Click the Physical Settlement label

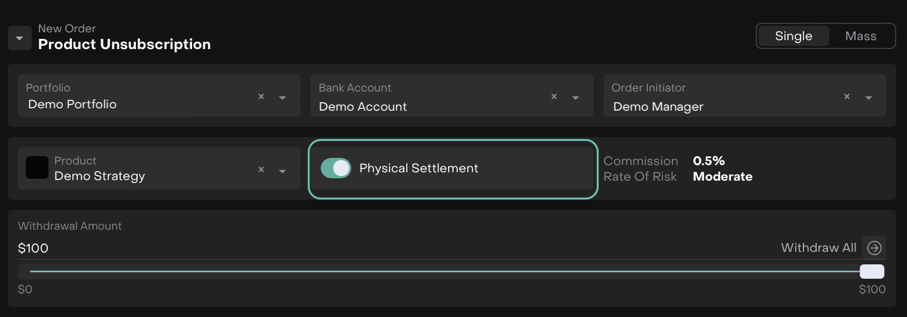point(419,168)
